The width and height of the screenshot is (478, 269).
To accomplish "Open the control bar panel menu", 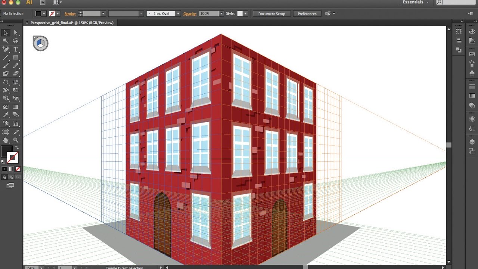I will [x=470, y=14].
